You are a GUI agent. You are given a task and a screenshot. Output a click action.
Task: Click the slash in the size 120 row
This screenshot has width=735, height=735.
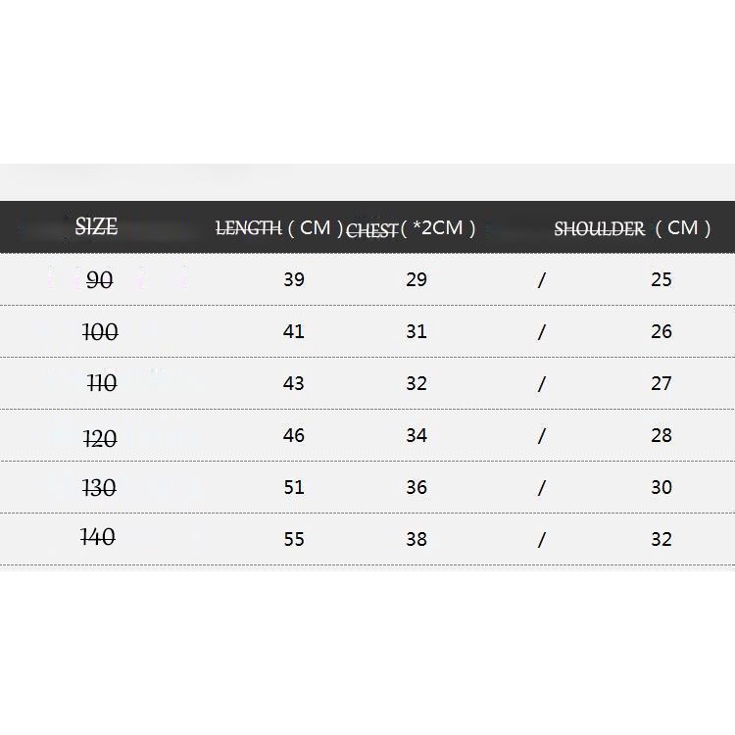tap(541, 436)
